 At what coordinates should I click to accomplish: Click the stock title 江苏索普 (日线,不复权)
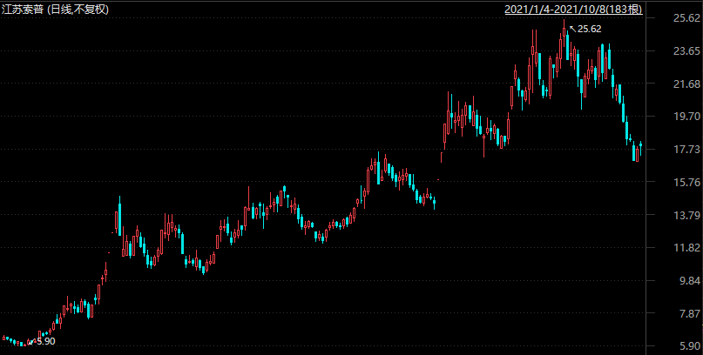click(55, 9)
